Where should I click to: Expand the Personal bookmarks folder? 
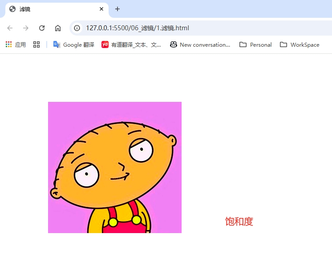(x=255, y=44)
